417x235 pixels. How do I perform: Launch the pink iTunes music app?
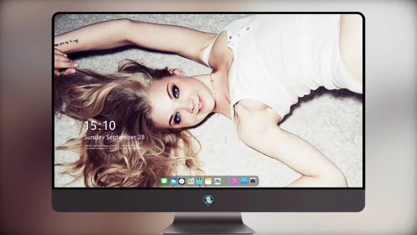click(234, 182)
